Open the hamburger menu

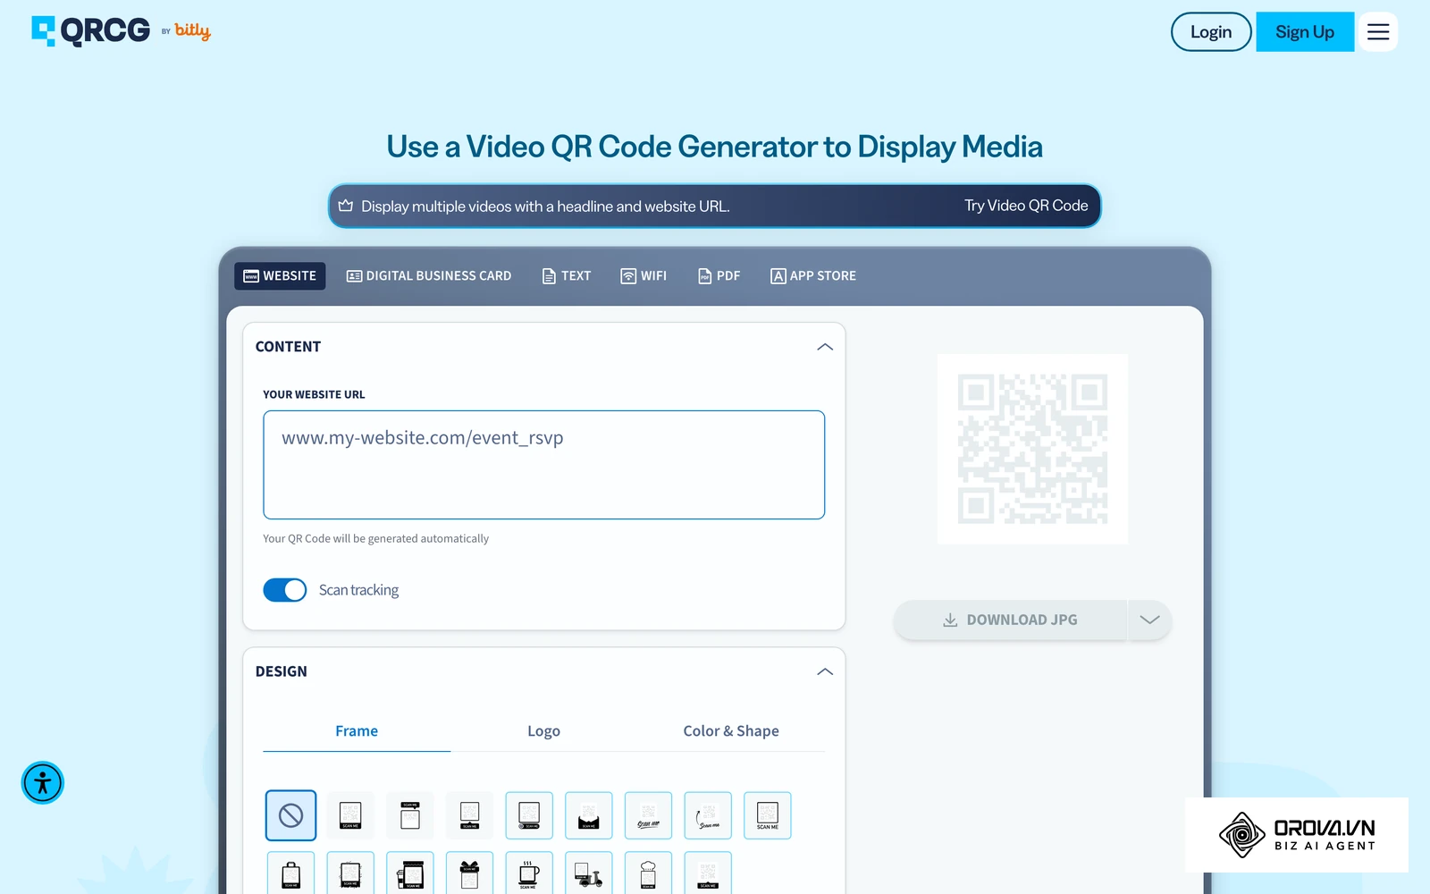pyautogui.click(x=1378, y=32)
